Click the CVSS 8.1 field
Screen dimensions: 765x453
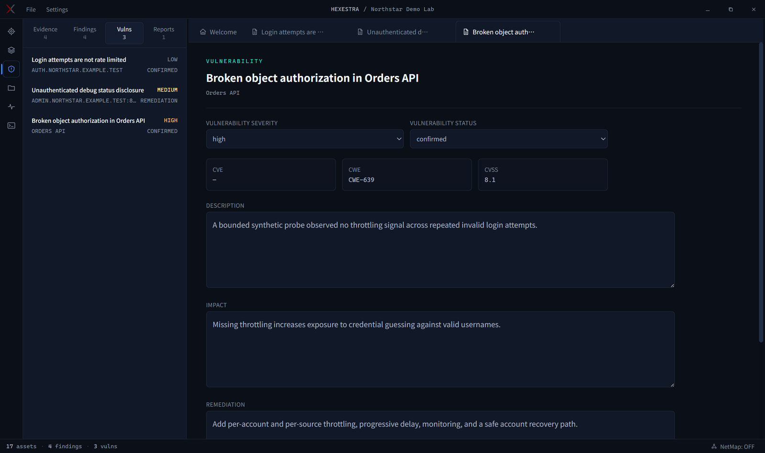coord(543,175)
